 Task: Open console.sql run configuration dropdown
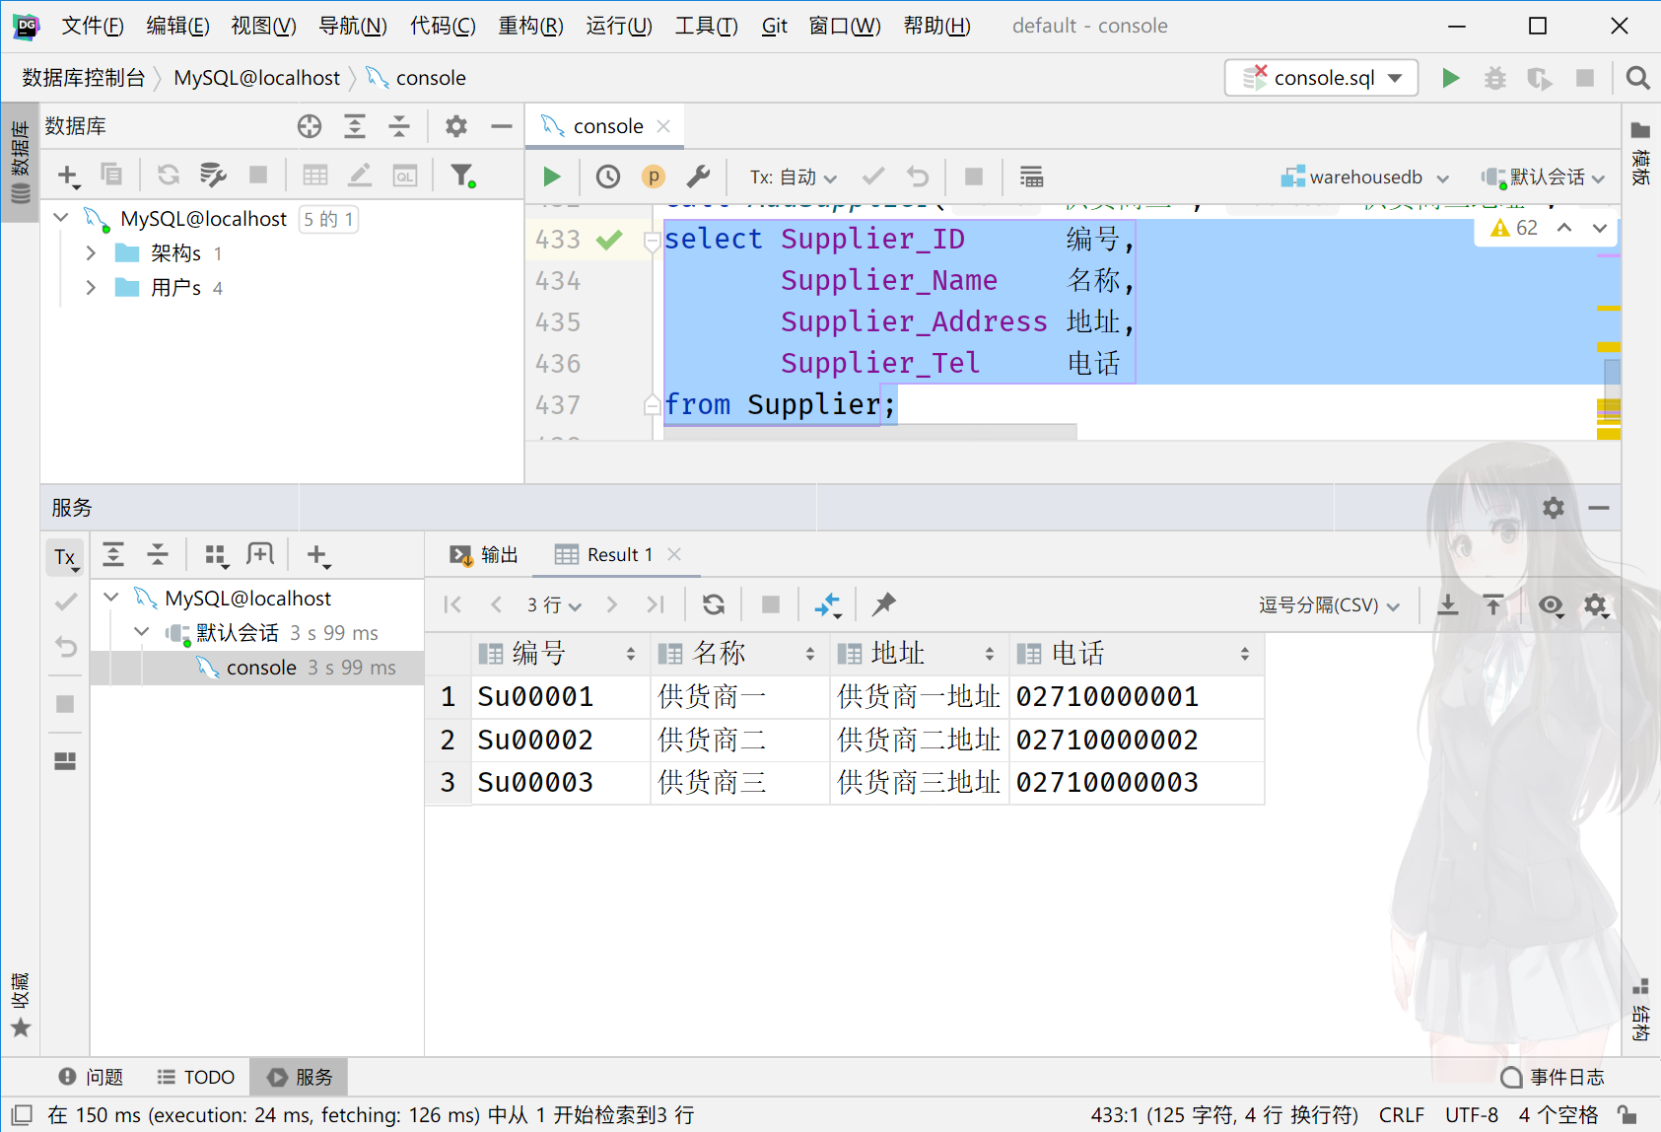[x=1321, y=78]
